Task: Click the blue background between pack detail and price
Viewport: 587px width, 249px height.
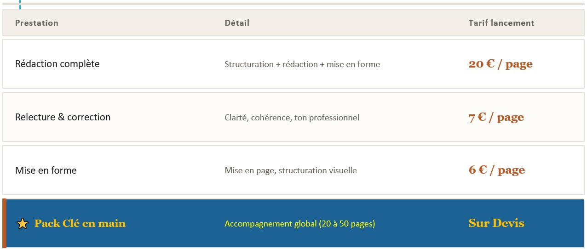Action: (x=421, y=224)
